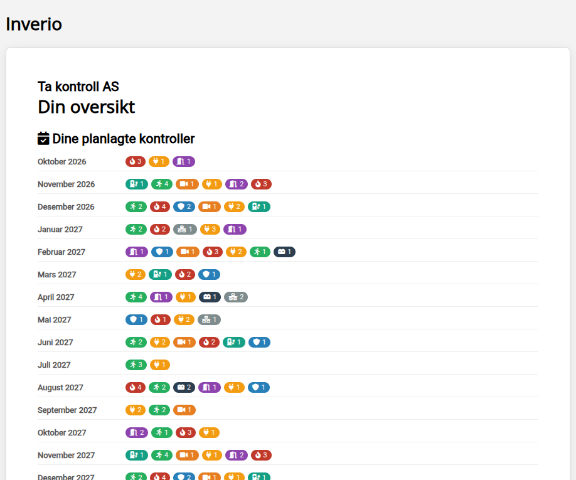The height and width of the screenshot is (480, 576).
Task: Open the blue shield badge in Juni 2027
Action: [259, 343]
